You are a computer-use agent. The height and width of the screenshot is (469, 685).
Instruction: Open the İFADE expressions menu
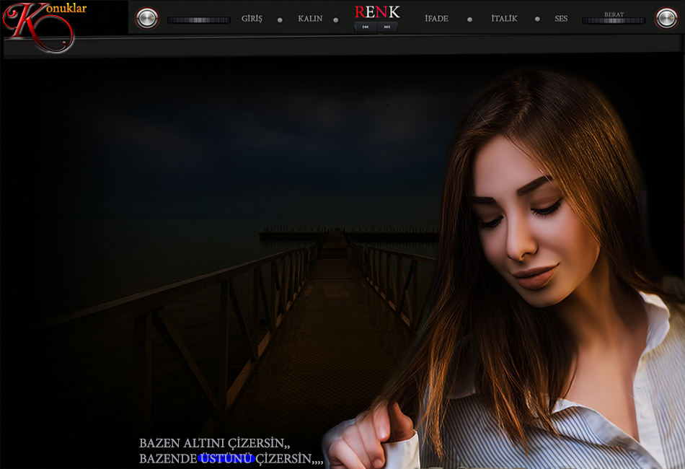click(436, 19)
